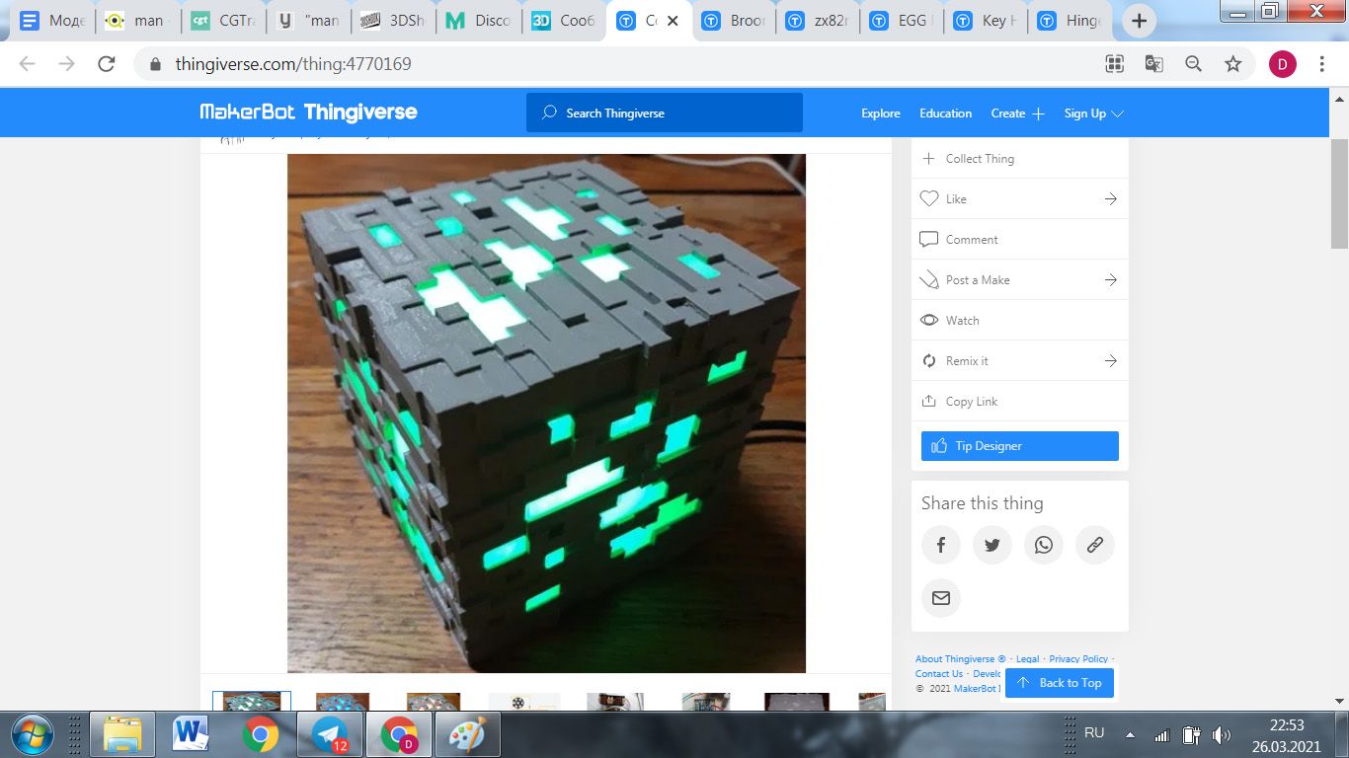1349x758 pixels.
Task: Share this thing on Twitter
Action: [992, 545]
